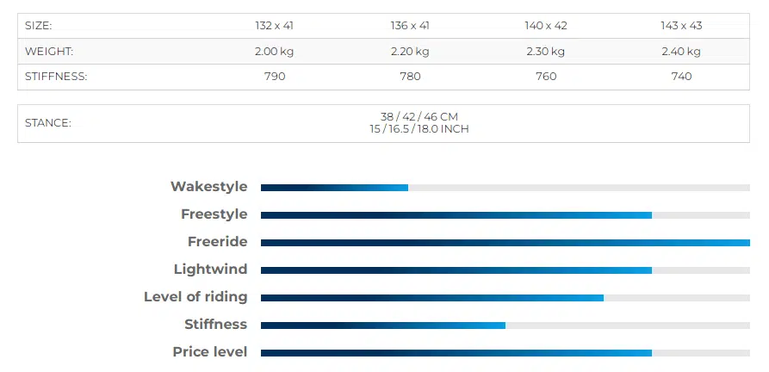Click the stiffness value 790
Viewport: 769px width, 372px height.
(274, 77)
